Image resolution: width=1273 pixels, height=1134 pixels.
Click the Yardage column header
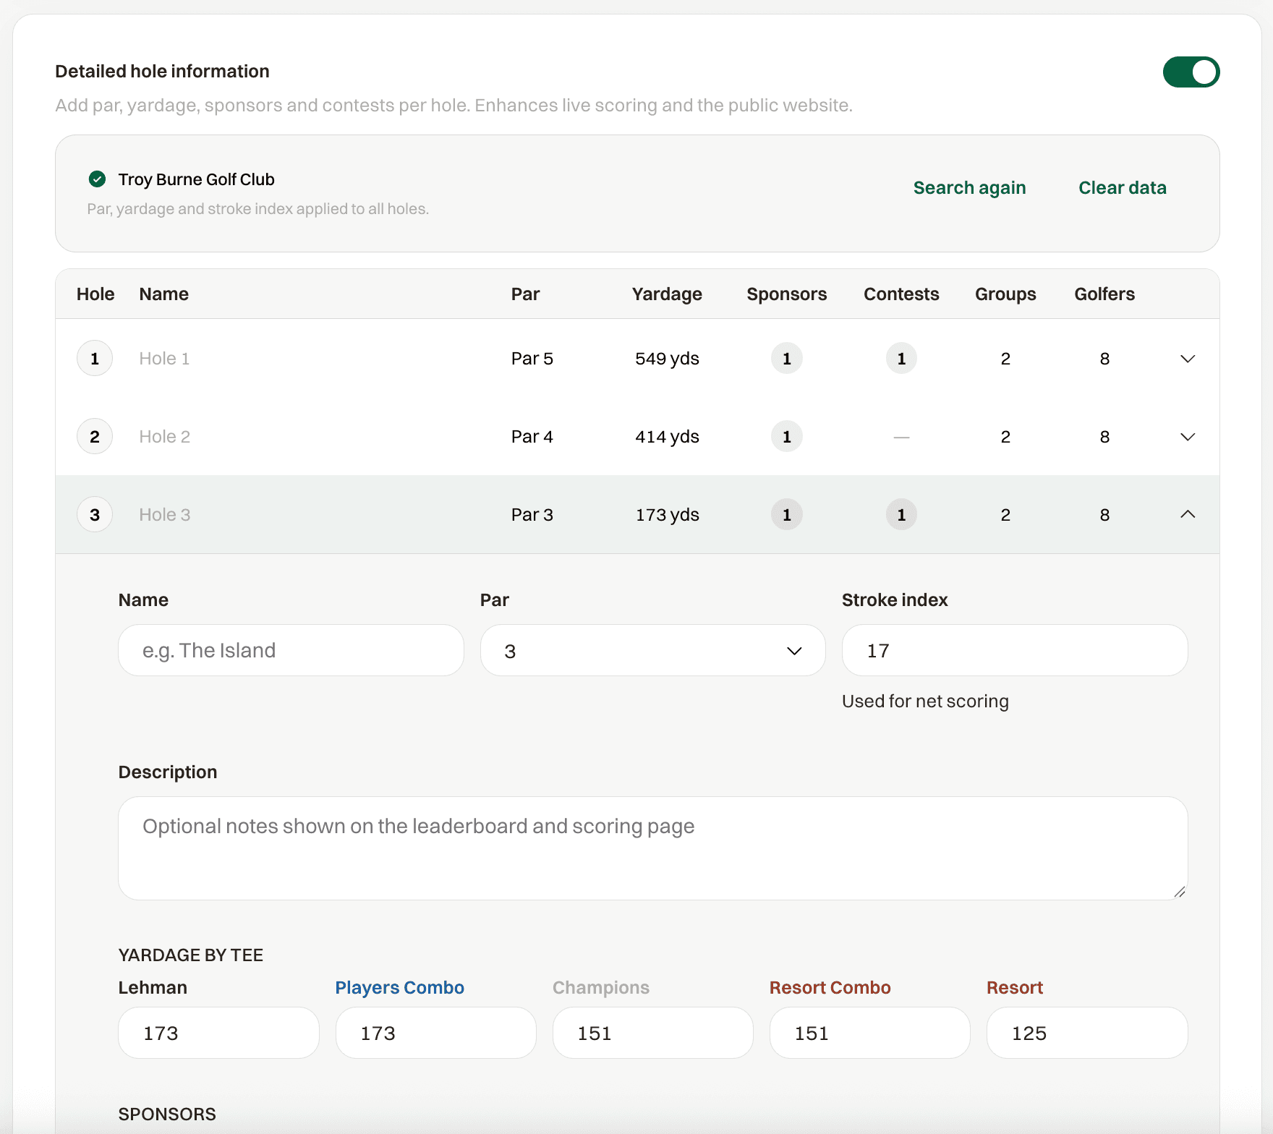point(667,294)
